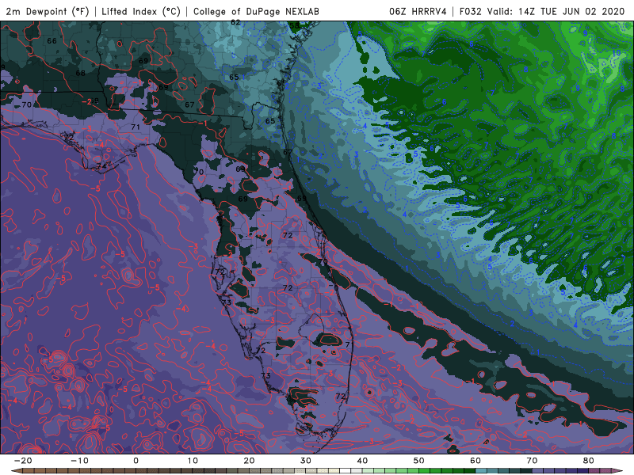Click the 60 label on the color scale
This screenshot has width=634, height=475.
coord(475,461)
